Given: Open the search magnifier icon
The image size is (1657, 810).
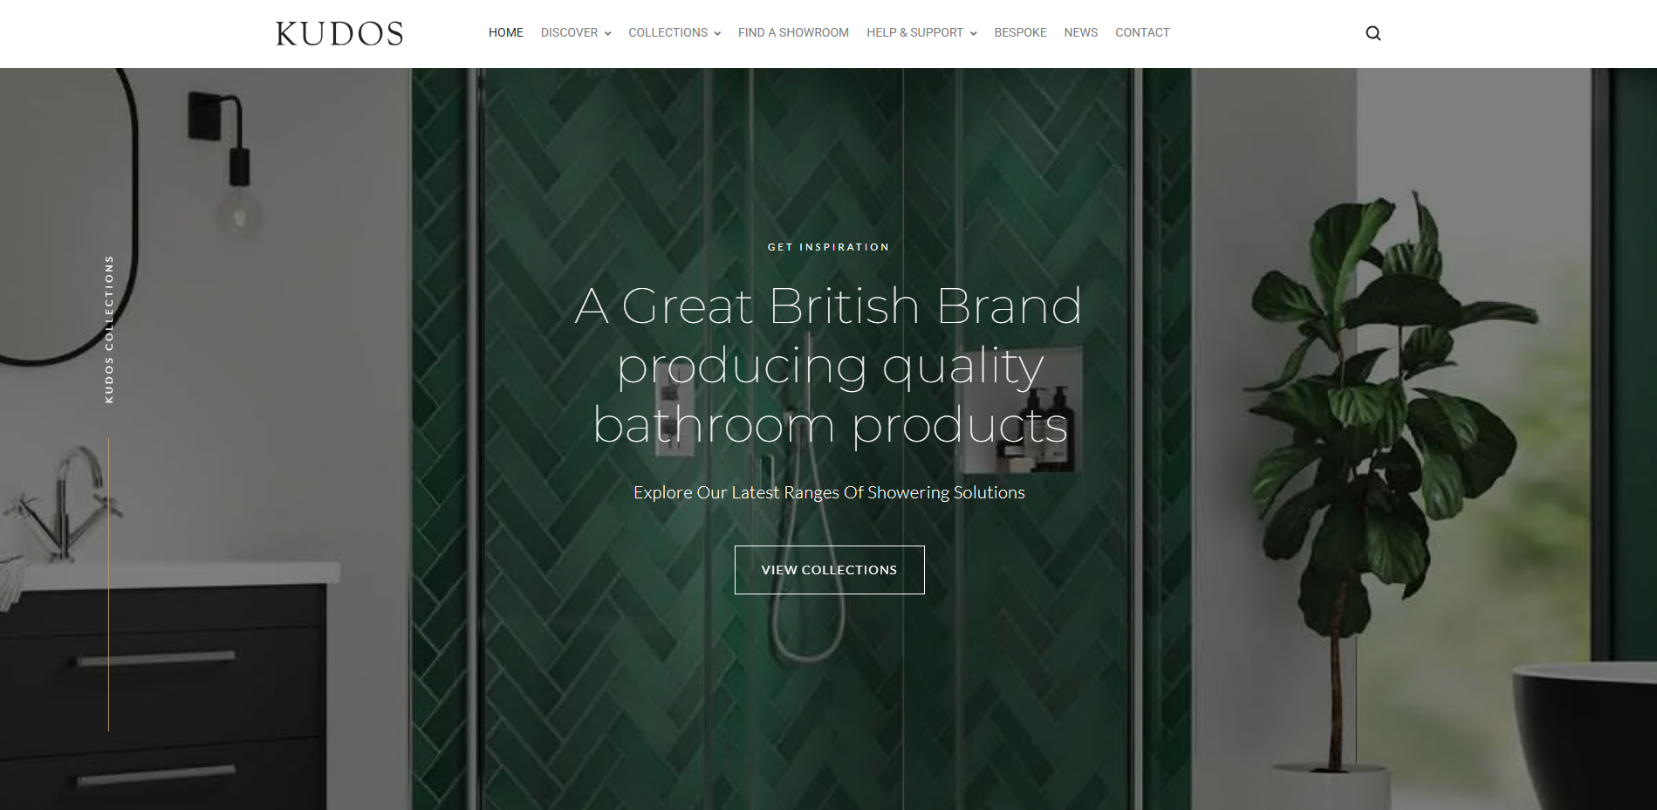Looking at the screenshot, I should click(x=1373, y=33).
